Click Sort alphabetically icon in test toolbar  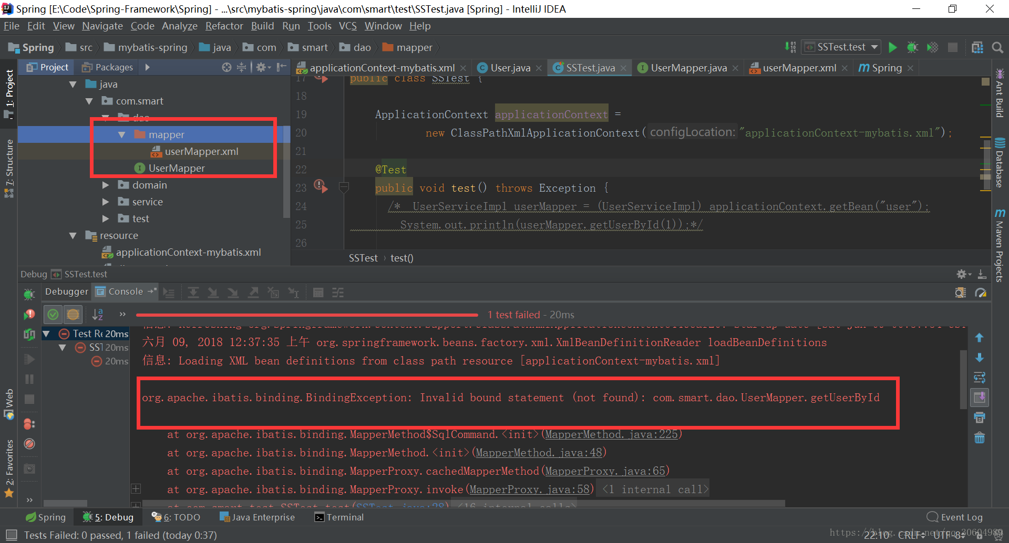tap(98, 315)
